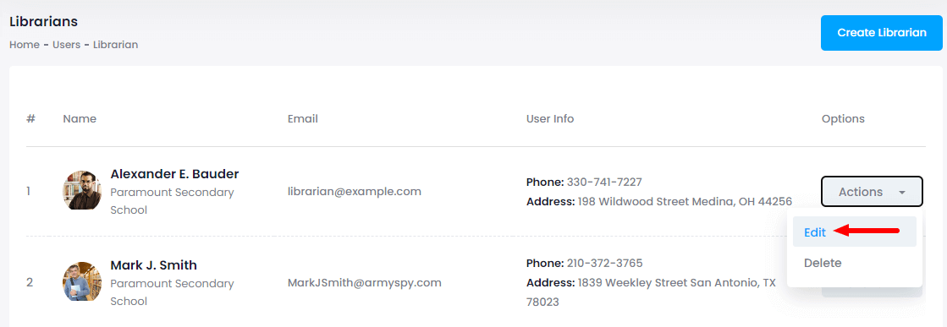947x327 pixels.
Task: Click the Options column header
Action: point(843,119)
